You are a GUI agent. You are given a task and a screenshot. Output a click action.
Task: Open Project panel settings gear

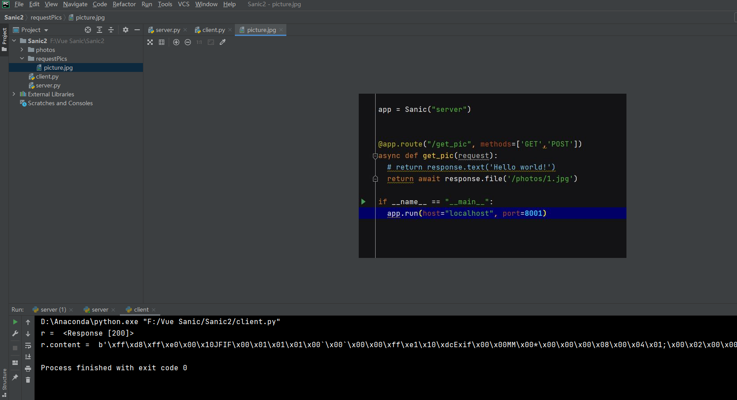(126, 30)
